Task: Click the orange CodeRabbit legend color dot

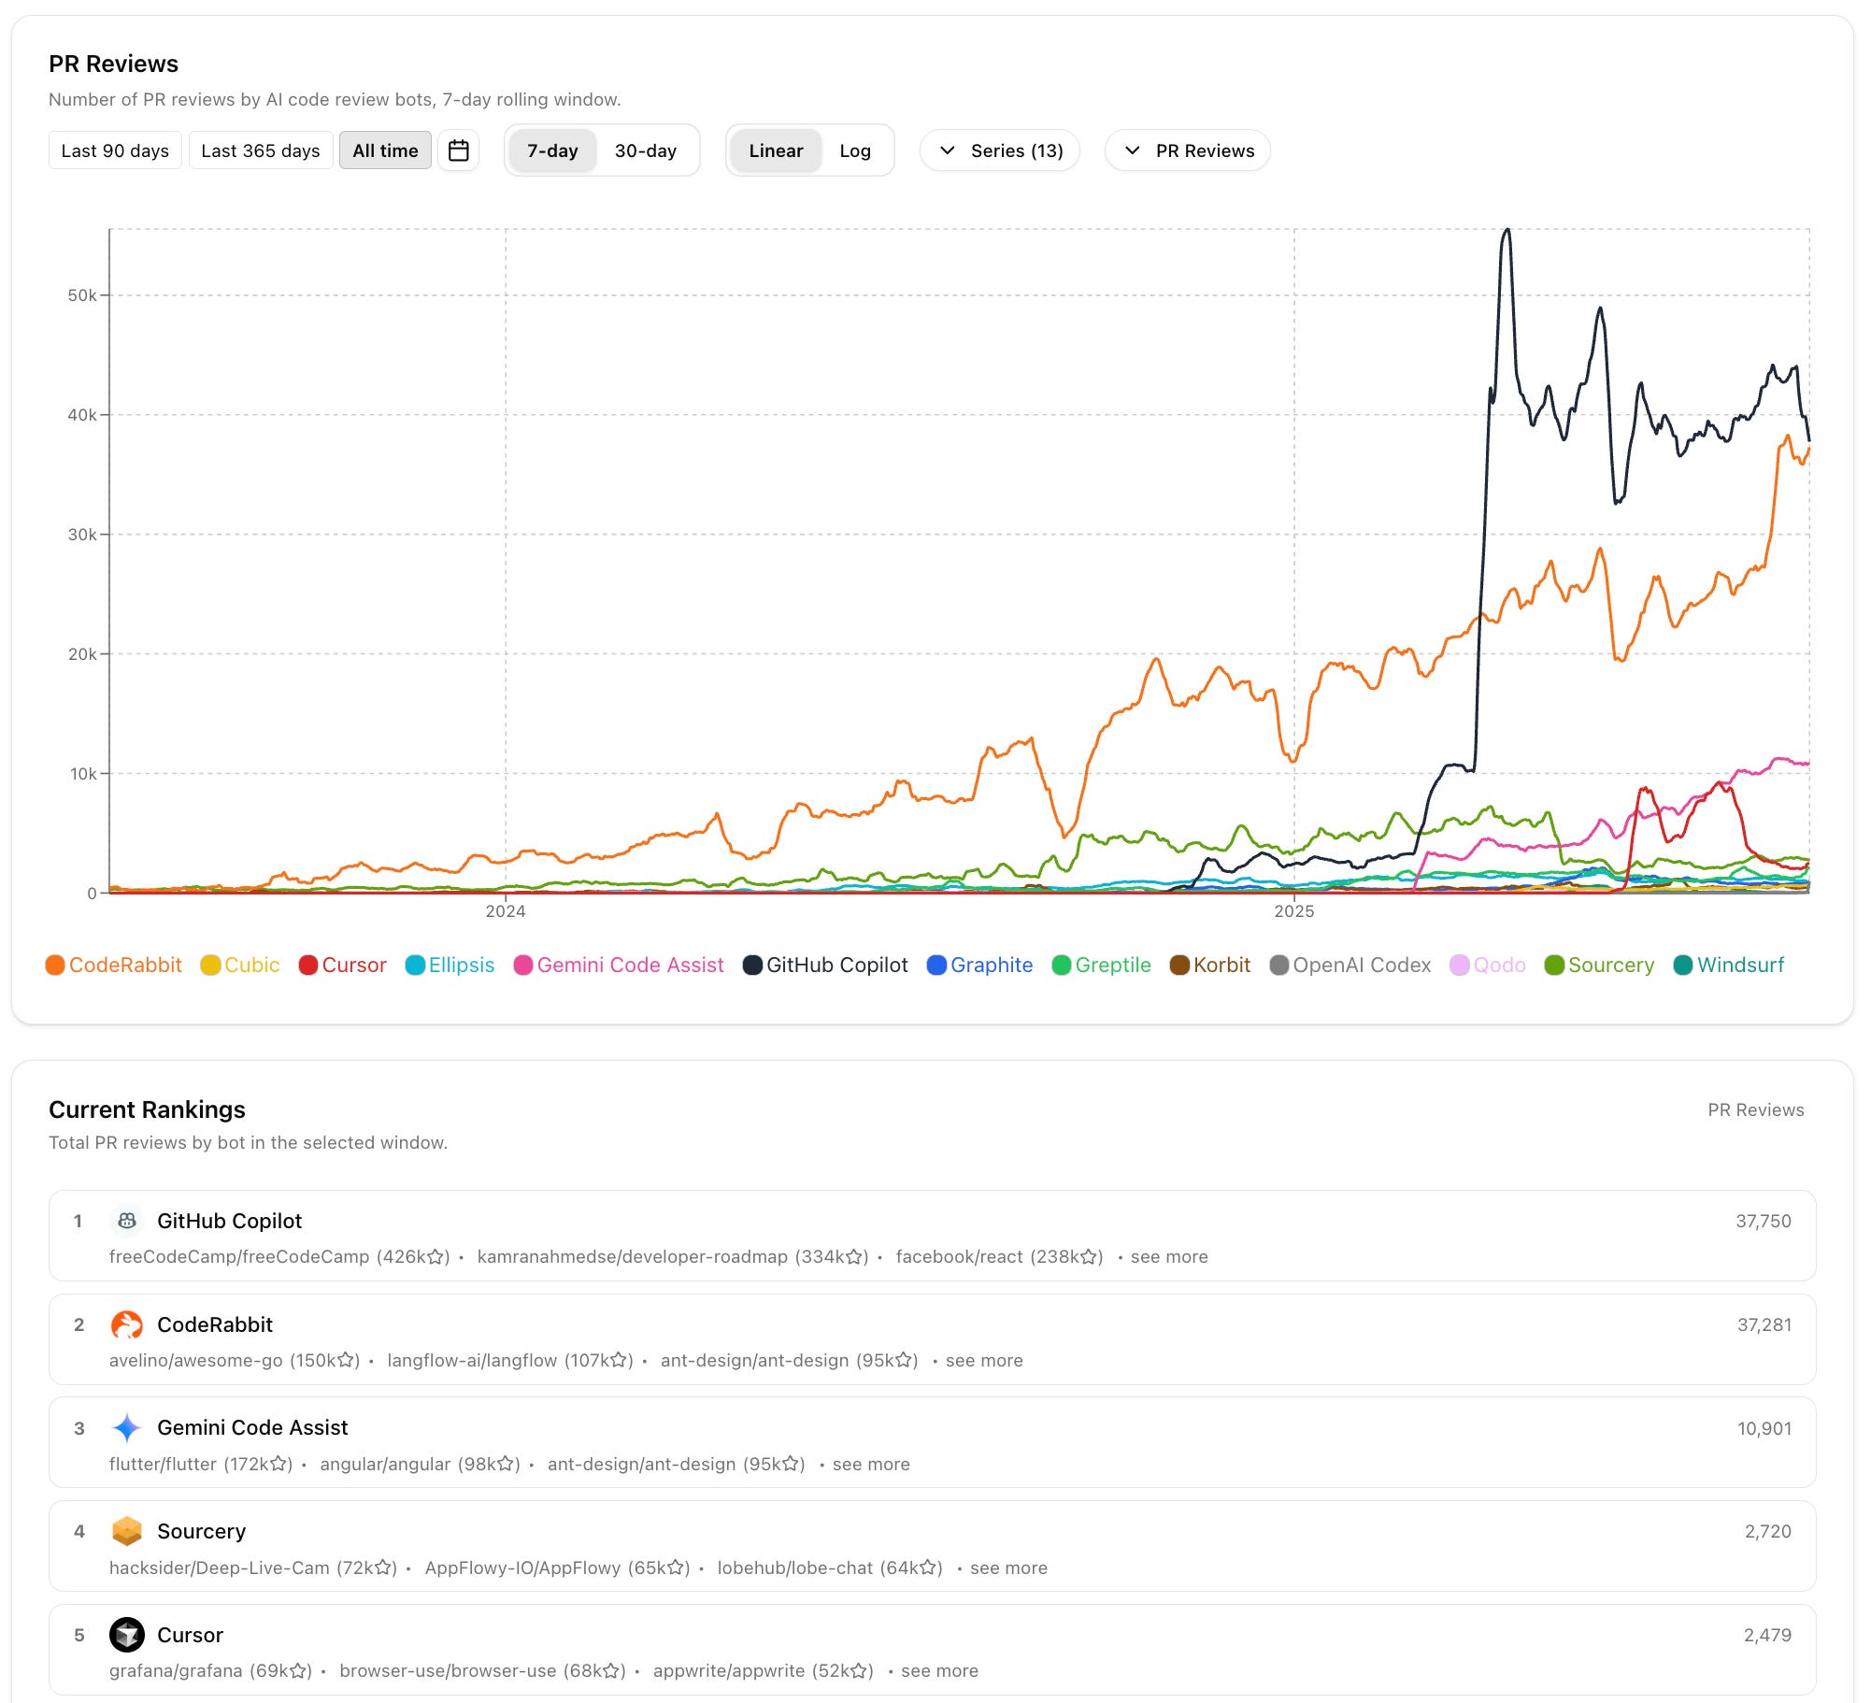Action: tap(55, 965)
